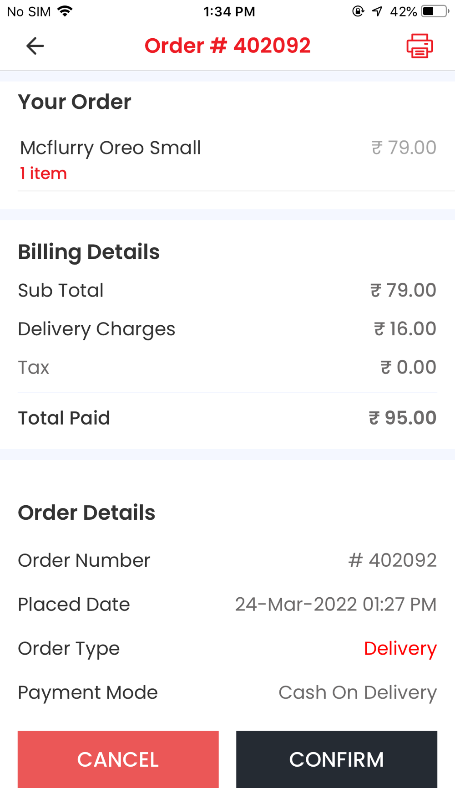The width and height of the screenshot is (455, 810).
Task: Tap the red Delivery order type
Action: point(400,648)
